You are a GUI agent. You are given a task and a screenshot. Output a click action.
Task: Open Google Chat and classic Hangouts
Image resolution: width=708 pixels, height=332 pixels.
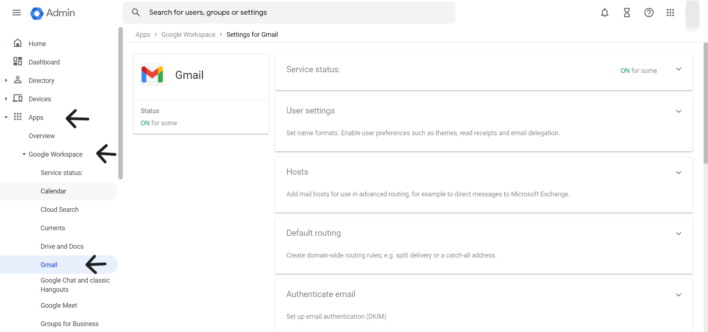[75, 285]
